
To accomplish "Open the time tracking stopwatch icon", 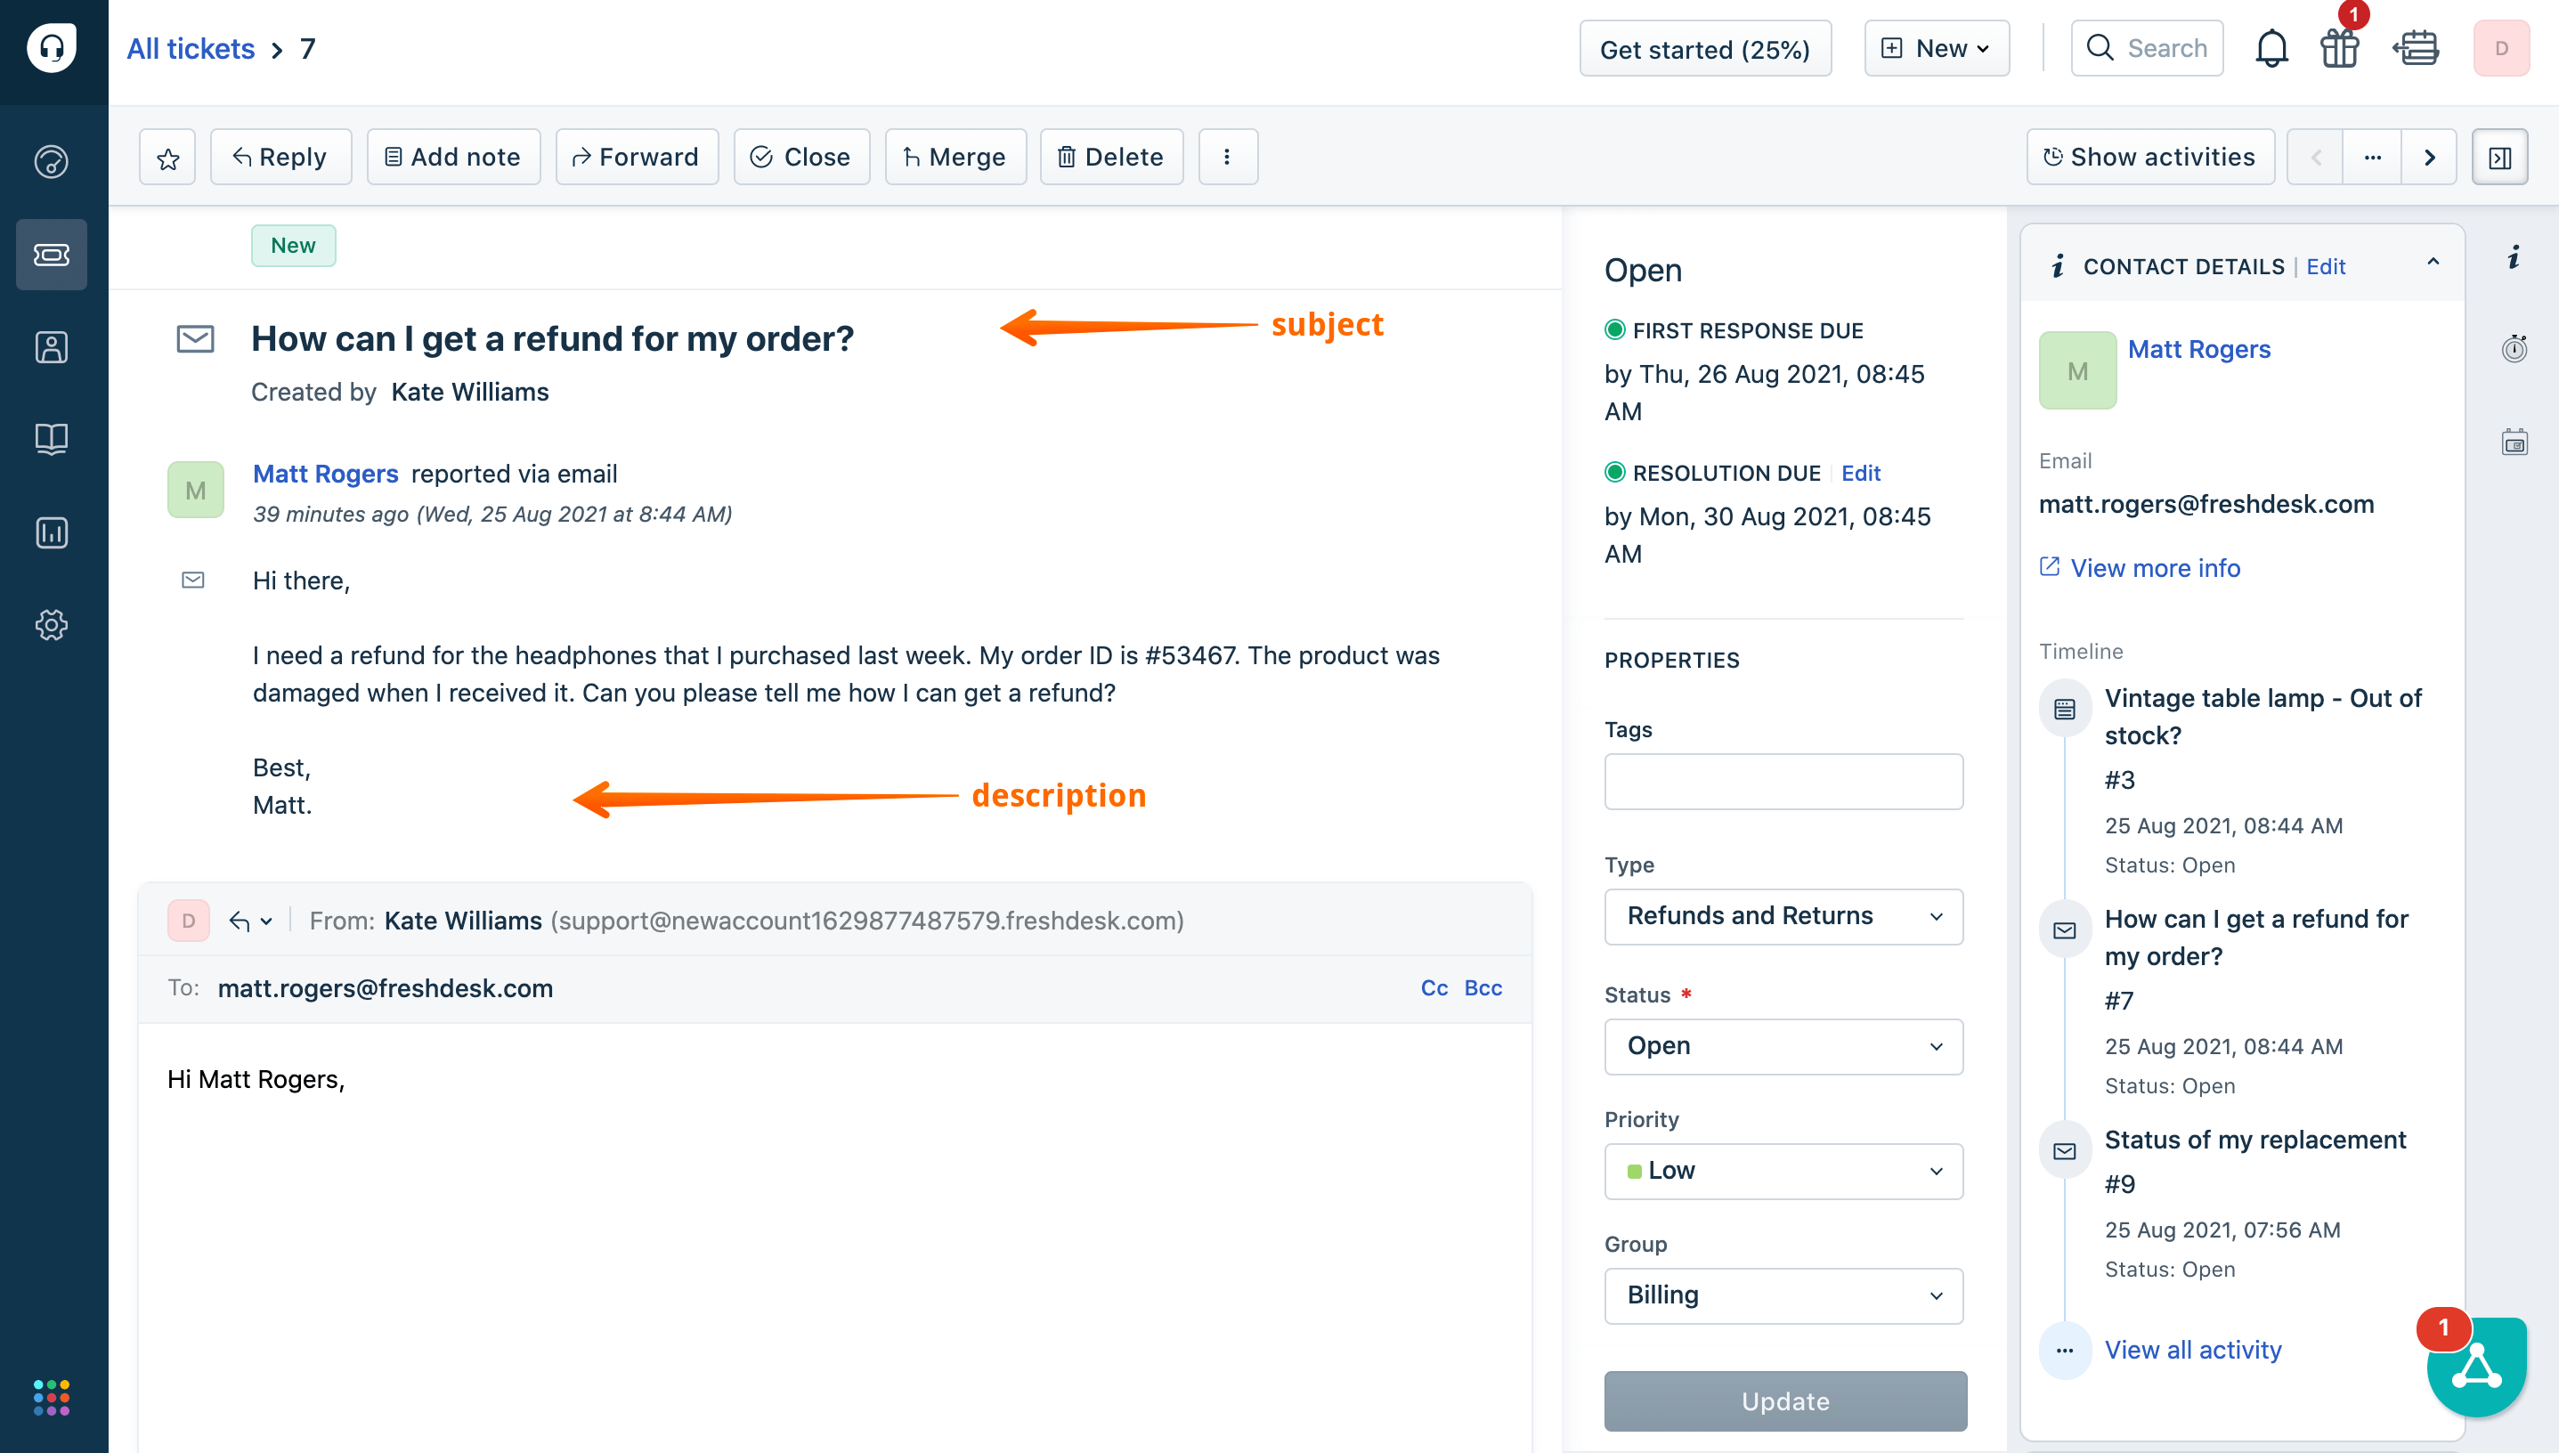I will pos(2514,348).
